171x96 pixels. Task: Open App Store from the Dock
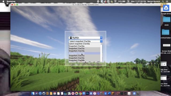(84, 93)
